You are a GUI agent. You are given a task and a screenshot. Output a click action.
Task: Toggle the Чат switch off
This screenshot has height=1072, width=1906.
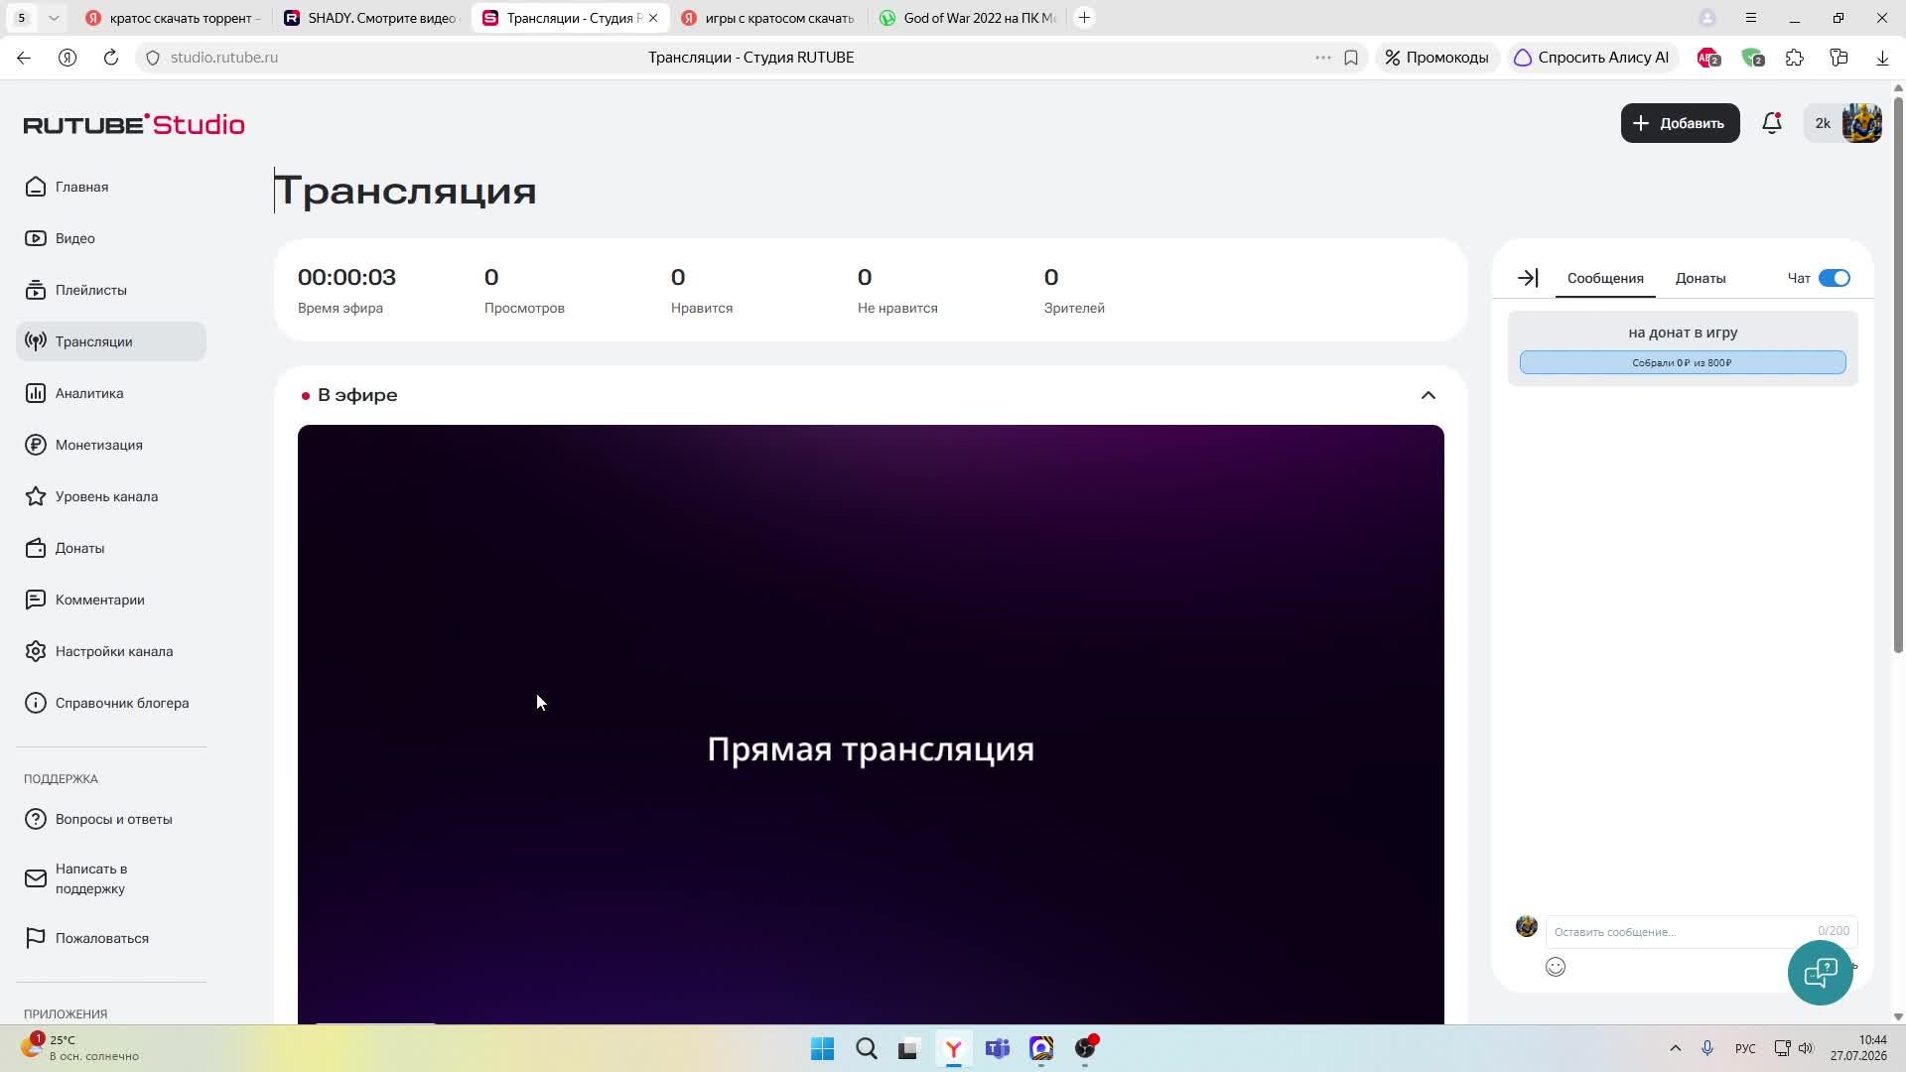click(1835, 278)
